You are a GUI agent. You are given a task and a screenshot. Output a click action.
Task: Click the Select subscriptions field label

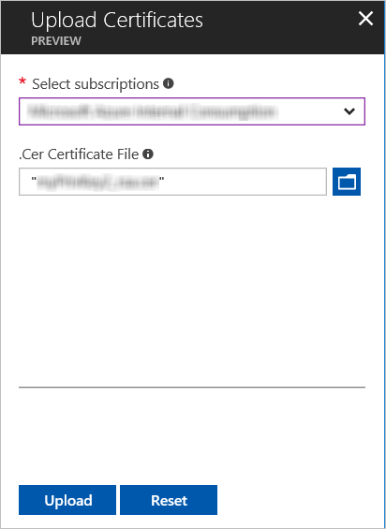click(96, 83)
